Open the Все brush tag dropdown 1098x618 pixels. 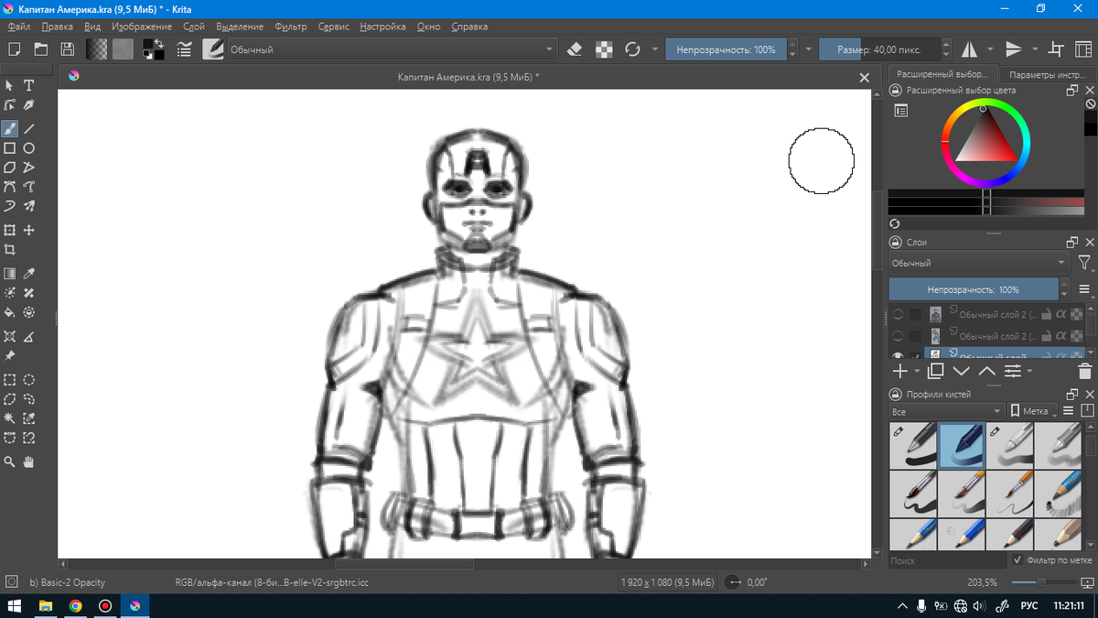[x=946, y=411]
